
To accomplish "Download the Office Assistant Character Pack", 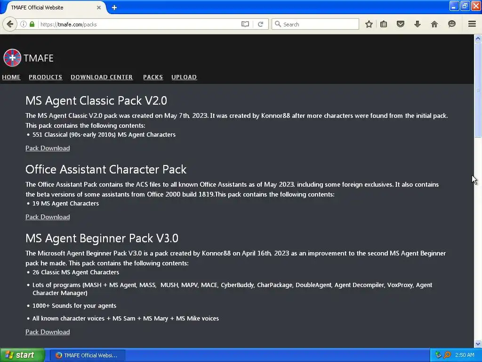I will tap(48, 217).
